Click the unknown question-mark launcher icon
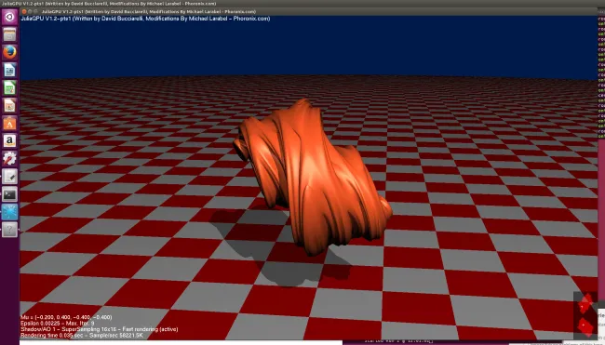Viewport: 605px width, 345px height. pyautogui.click(x=9, y=230)
